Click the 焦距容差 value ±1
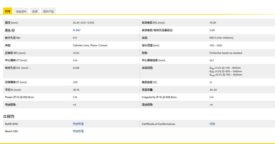The image size is (275, 144). pyautogui.click(x=211, y=82)
